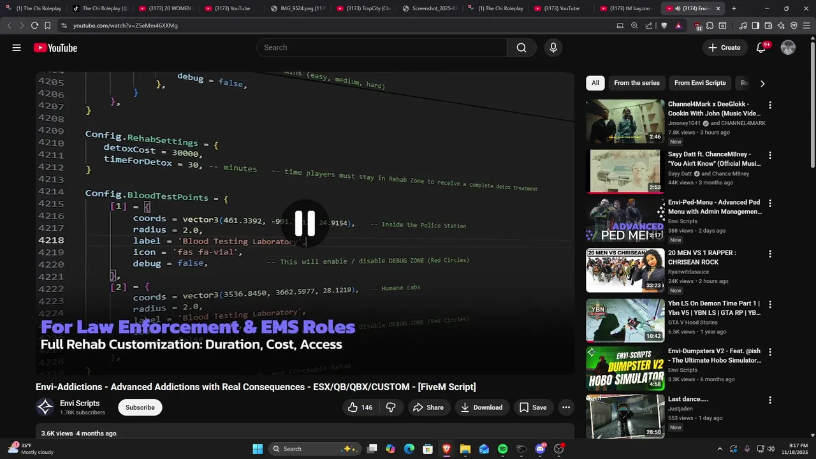Select the From Envi Scripts chip
This screenshot has height=459, width=816.
(x=700, y=83)
